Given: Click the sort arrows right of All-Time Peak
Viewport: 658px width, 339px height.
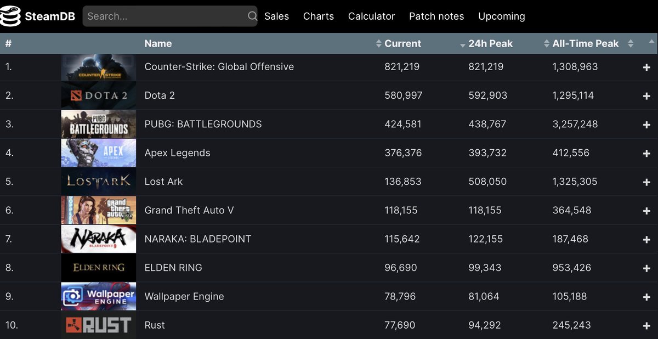Looking at the screenshot, I should [x=631, y=43].
